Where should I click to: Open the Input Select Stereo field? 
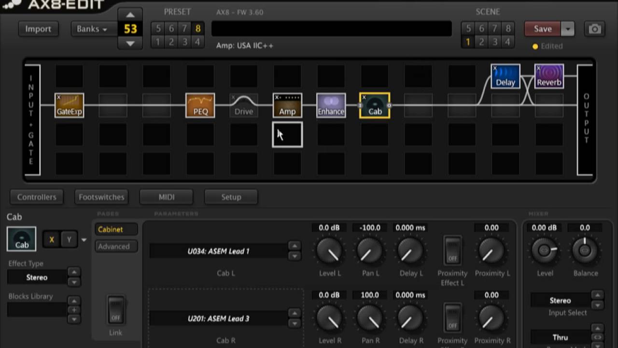click(560, 300)
